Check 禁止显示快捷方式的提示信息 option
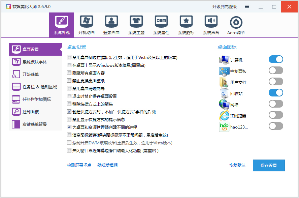The image size is (299, 198). tap(69, 119)
